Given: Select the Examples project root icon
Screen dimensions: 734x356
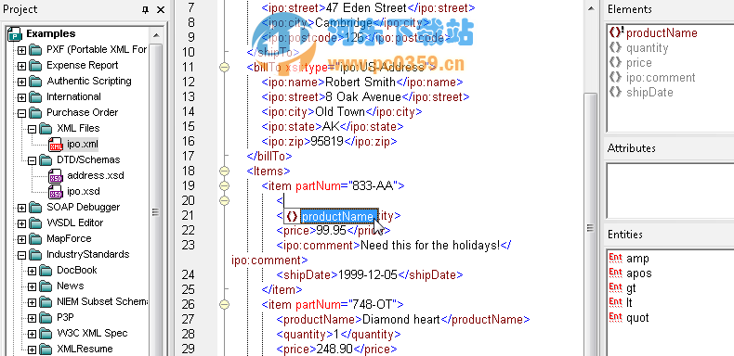Looking at the screenshot, I should (16, 34).
